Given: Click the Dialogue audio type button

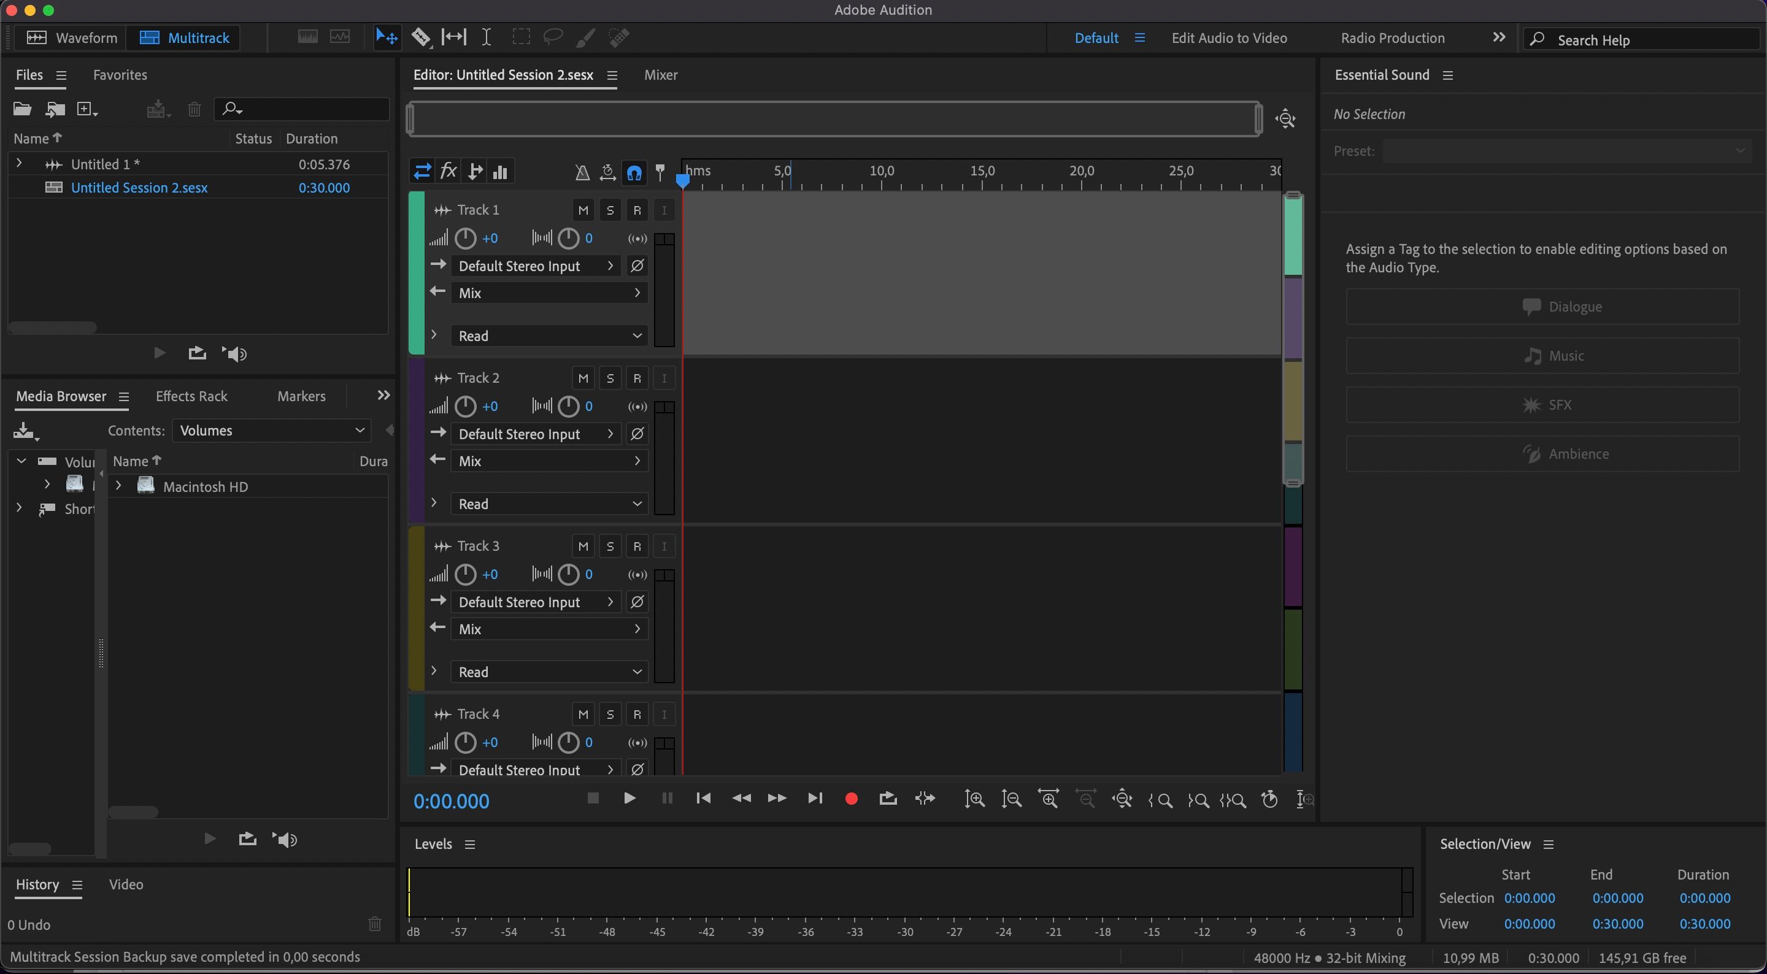Looking at the screenshot, I should (x=1542, y=307).
